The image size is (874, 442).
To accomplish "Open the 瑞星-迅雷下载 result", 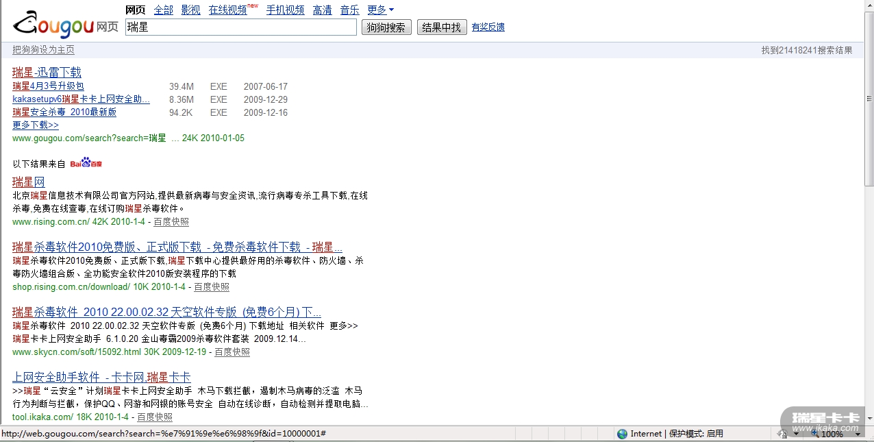I will [47, 72].
